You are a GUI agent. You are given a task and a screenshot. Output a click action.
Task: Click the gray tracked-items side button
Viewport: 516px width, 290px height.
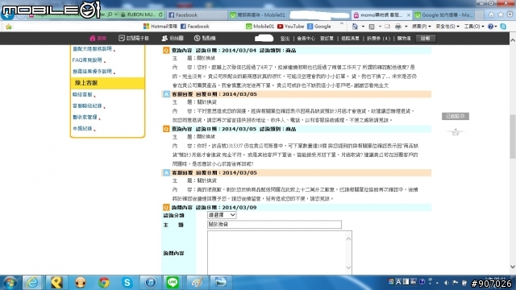(456, 116)
